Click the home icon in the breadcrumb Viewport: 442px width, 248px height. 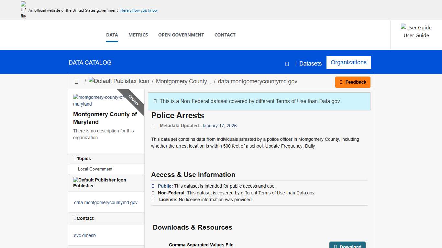76,81
